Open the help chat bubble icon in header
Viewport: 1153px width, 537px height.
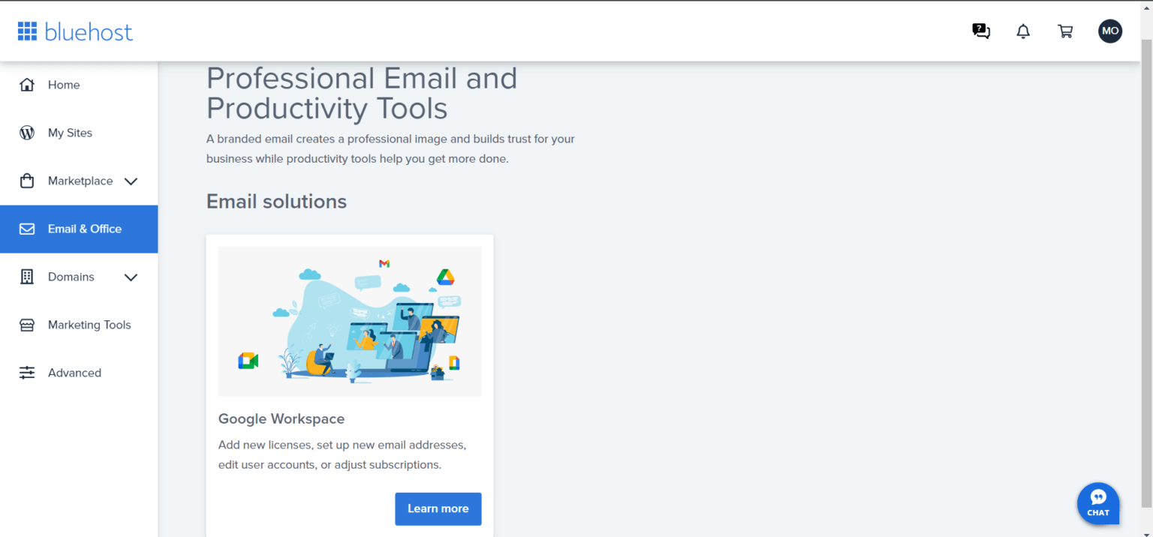[x=981, y=31]
